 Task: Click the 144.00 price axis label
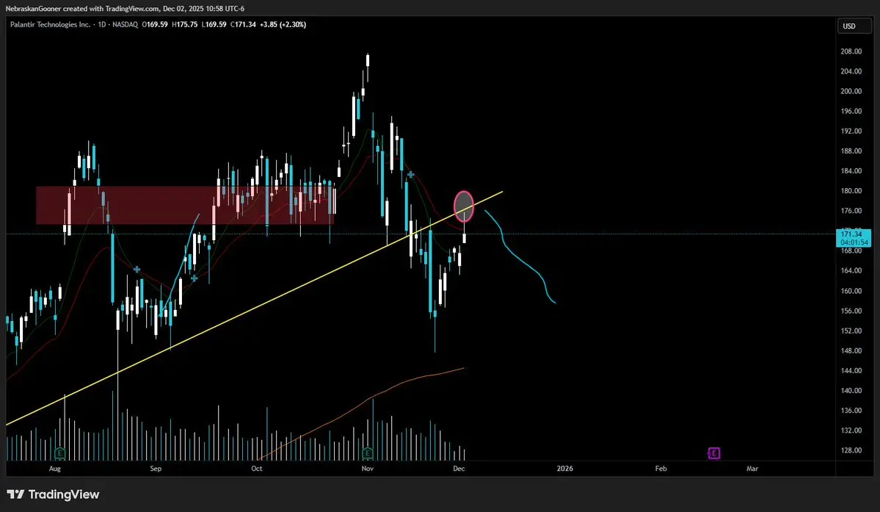tap(851, 370)
